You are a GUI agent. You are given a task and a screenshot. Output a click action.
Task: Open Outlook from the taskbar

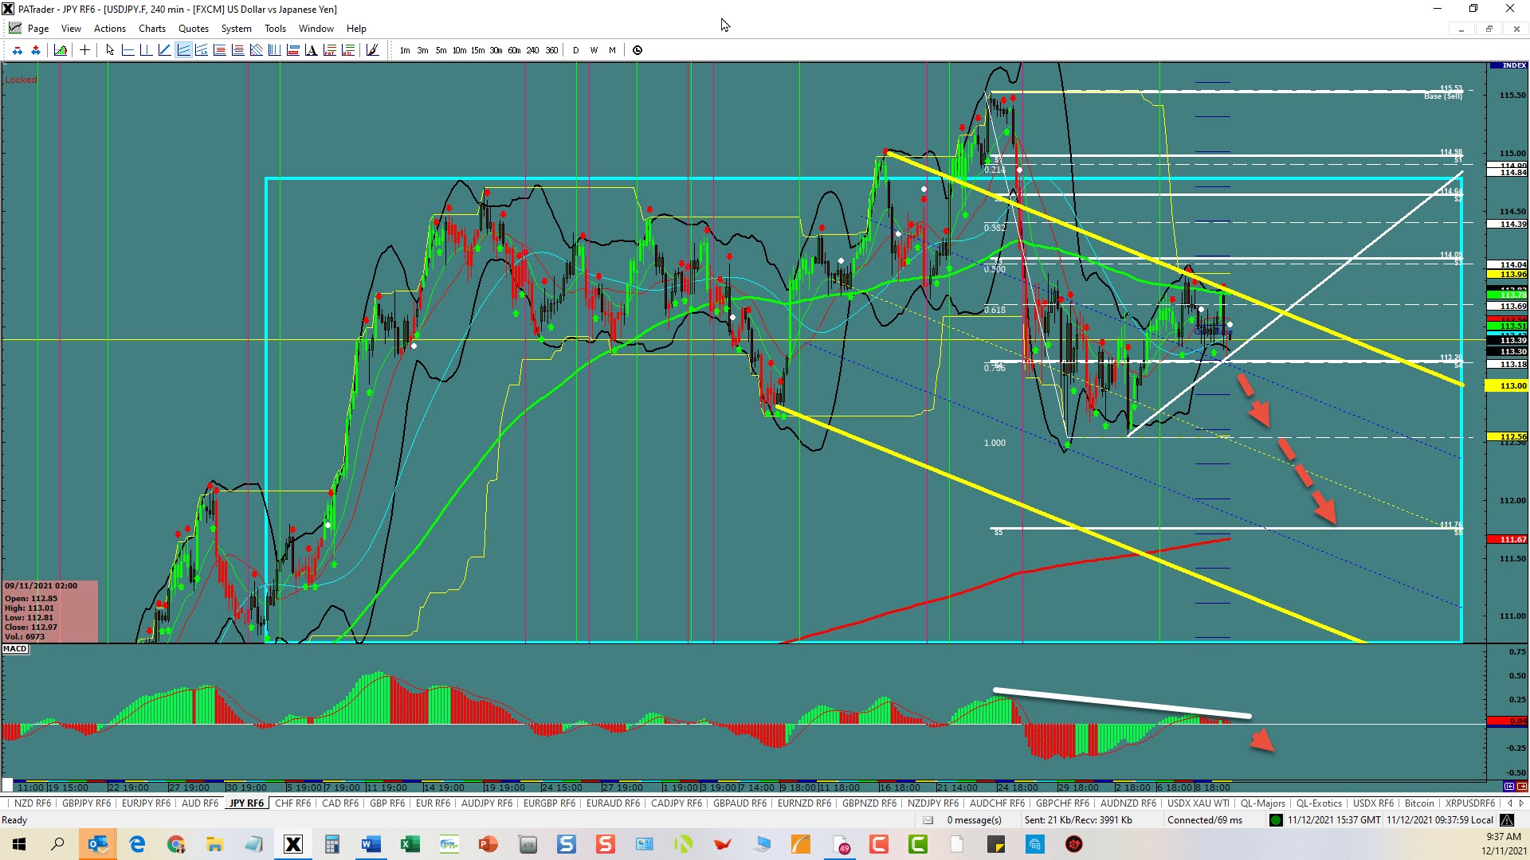(97, 844)
